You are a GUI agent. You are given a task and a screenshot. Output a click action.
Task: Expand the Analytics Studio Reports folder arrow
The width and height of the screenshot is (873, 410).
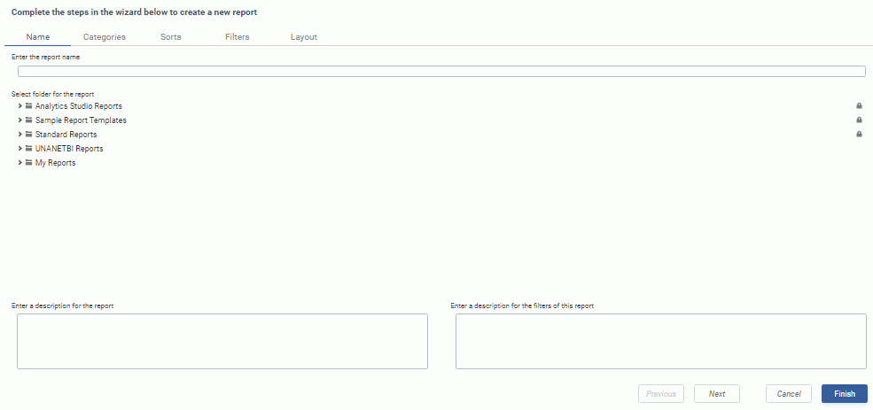(x=20, y=105)
